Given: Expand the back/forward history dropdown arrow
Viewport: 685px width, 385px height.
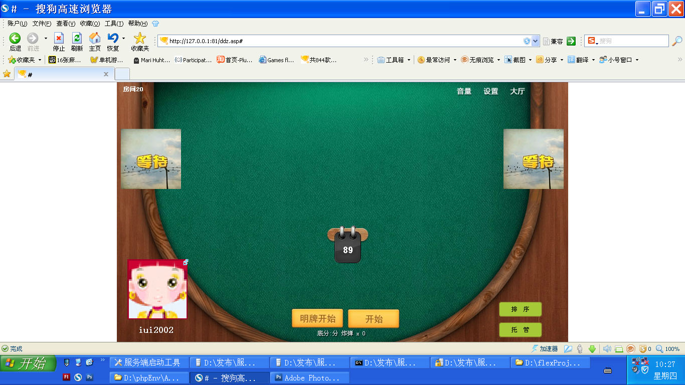Looking at the screenshot, I should pyautogui.click(x=46, y=38).
